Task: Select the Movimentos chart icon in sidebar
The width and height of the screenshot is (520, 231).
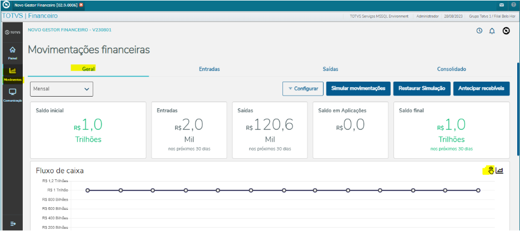Action: [12, 71]
